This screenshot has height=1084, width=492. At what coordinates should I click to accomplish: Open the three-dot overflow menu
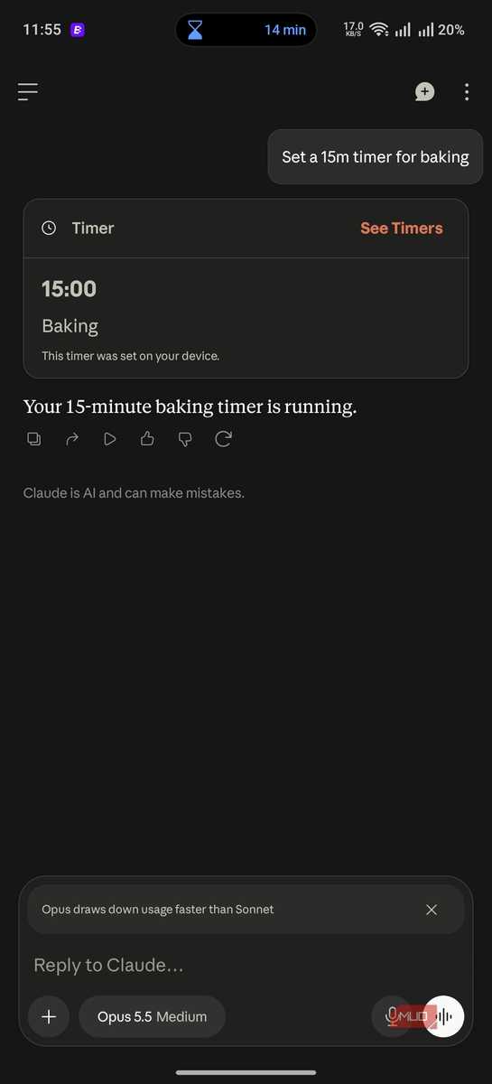click(467, 91)
